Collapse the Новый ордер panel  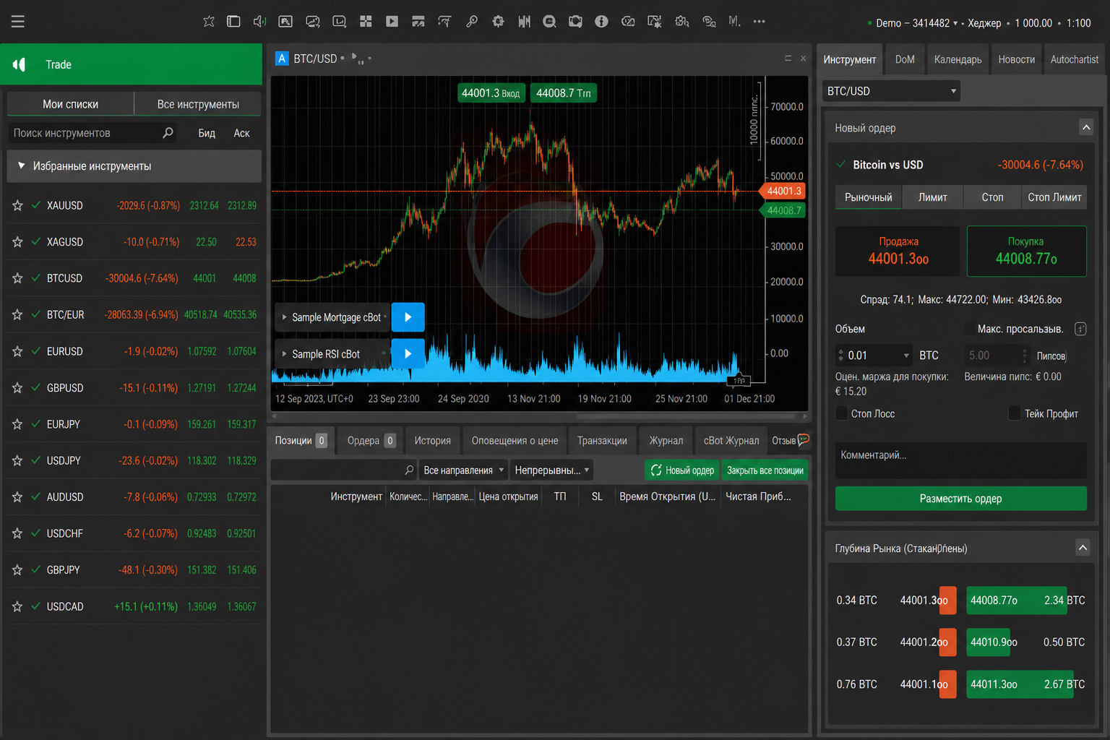pyautogui.click(x=1085, y=127)
